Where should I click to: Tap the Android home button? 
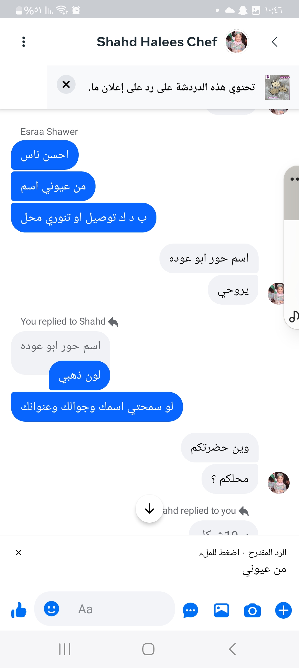148,649
